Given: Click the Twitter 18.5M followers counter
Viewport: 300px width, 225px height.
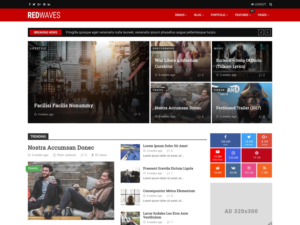Looking at the screenshot, I should click(x=249, y=140).
